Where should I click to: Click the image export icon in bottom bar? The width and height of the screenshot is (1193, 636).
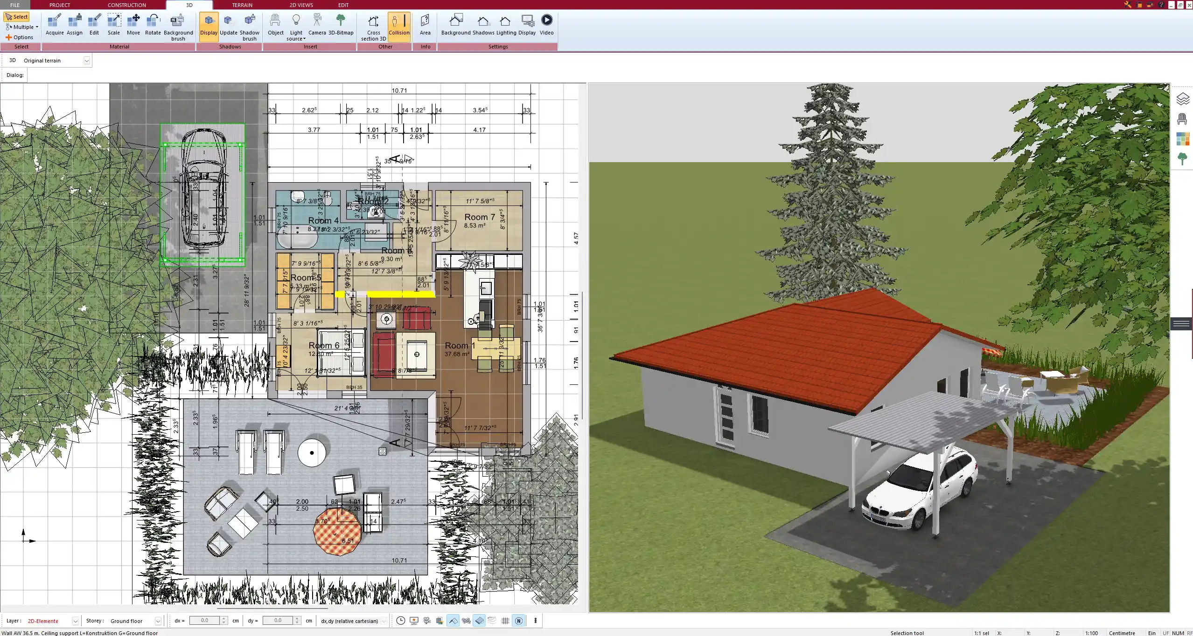440,621
